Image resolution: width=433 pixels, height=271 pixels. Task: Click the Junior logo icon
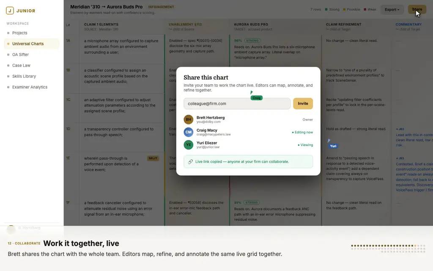pyautogui.click(x=10, y=11)
